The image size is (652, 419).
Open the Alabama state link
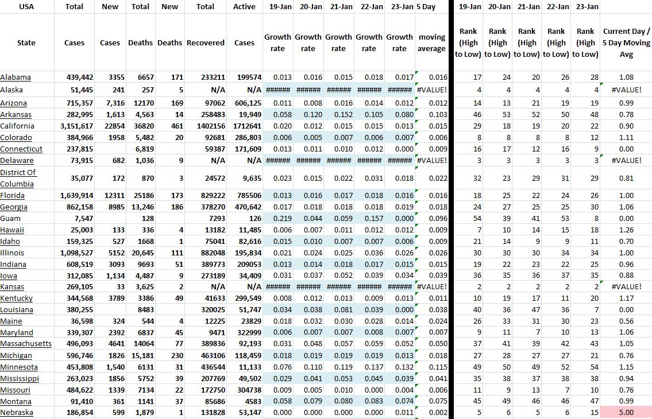[x=16, y=77]
